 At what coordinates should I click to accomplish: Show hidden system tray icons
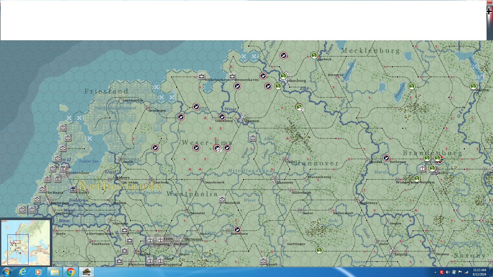(435, 272)
